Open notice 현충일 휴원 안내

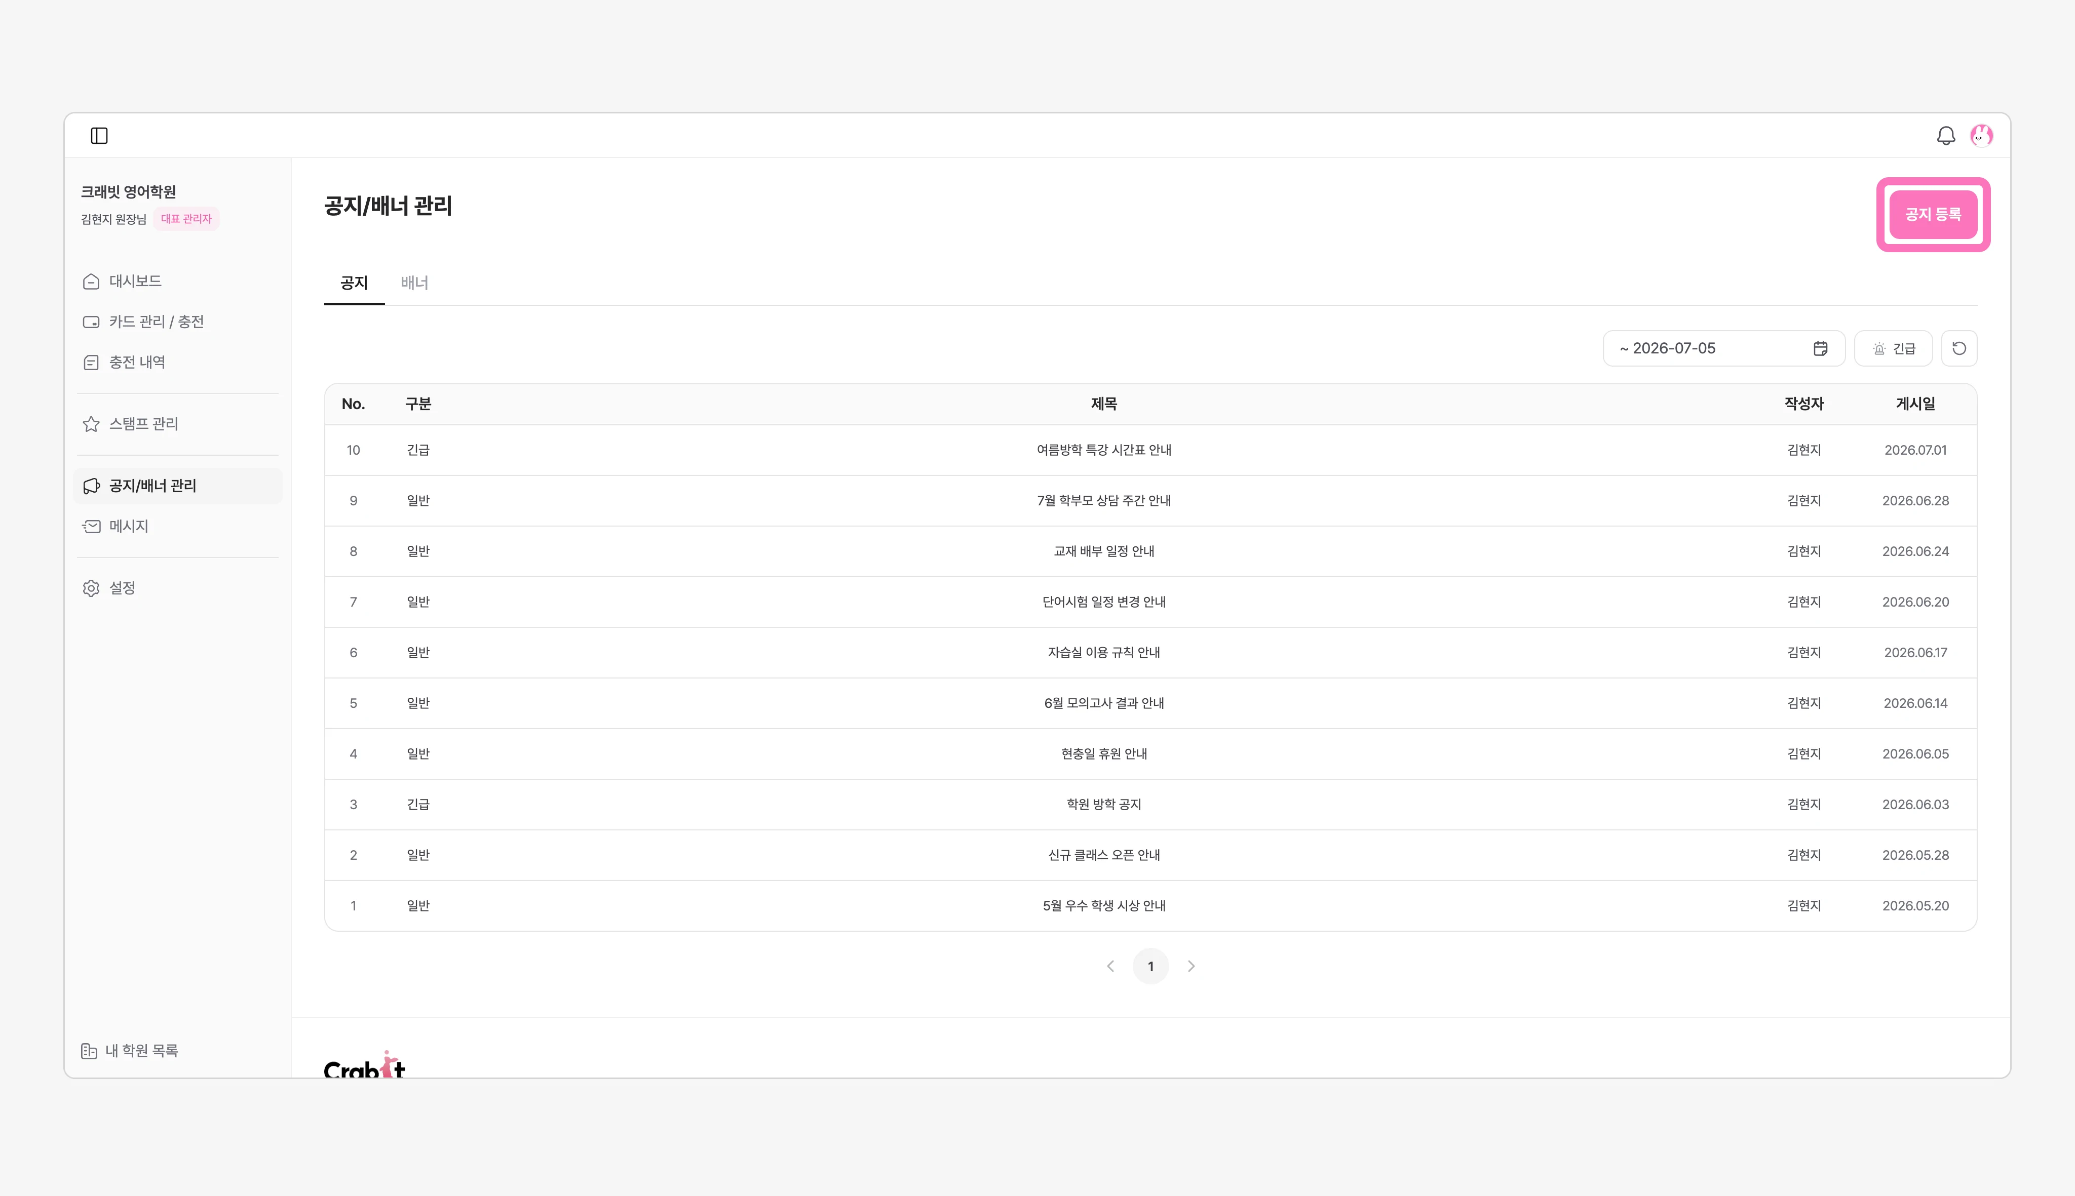coord(1104,754)
